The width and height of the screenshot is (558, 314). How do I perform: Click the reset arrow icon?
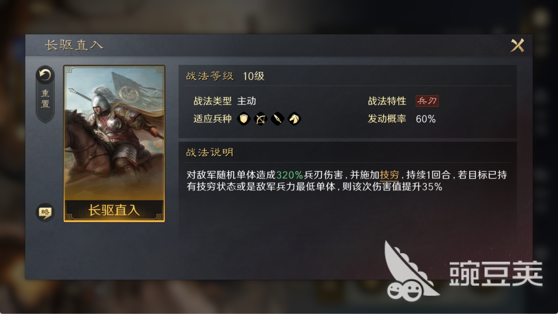tap(45, 75)
